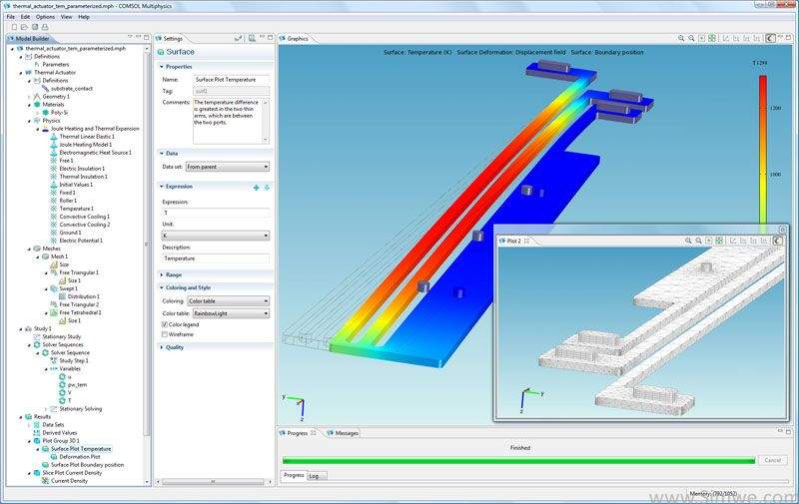
Task: Zoom out using Graphics toolbar magnifier
Action: click(x=691, y=38)
